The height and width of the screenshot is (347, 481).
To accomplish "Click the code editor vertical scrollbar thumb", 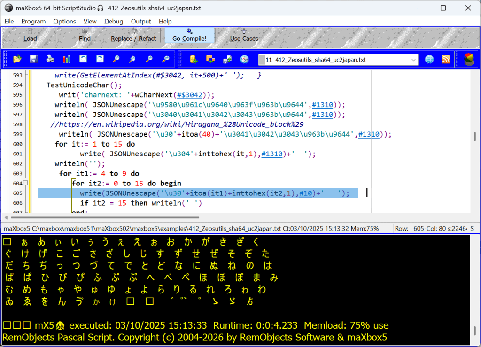I will 475,136.
